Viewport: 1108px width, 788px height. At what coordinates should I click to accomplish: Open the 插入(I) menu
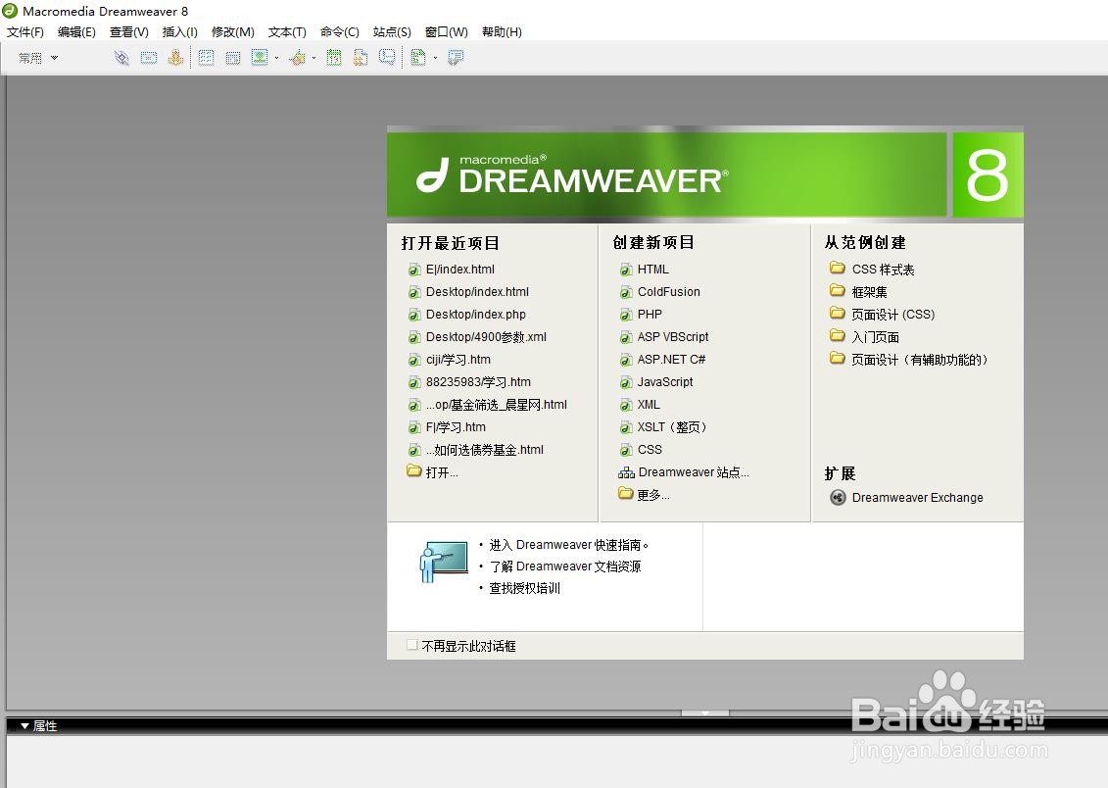coord(179,31)
